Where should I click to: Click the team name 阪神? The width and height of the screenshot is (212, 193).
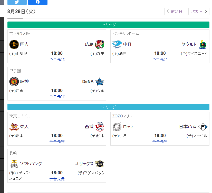[x=24, y=82]
